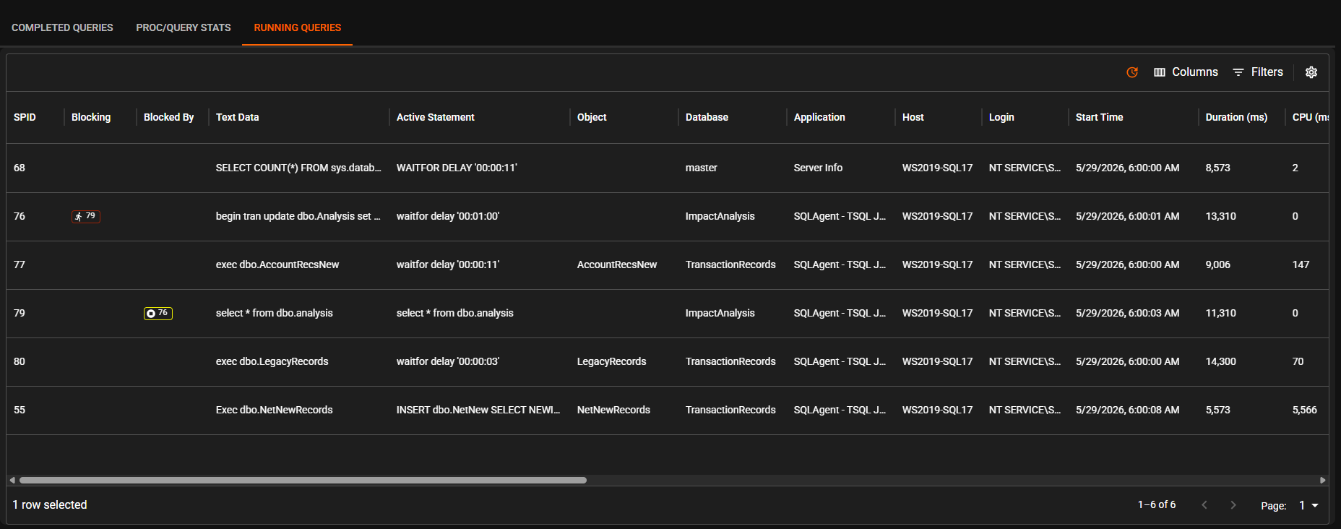Click the CPU value 5,566
Viewport: 1341px width, 529px height.
[x=1305, y=410]
